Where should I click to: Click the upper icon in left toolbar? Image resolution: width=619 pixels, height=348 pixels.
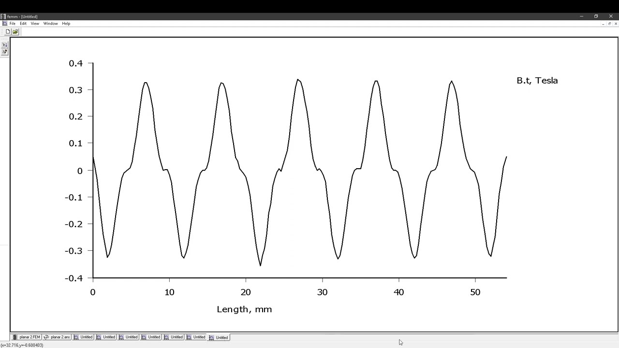coord(4,44)
